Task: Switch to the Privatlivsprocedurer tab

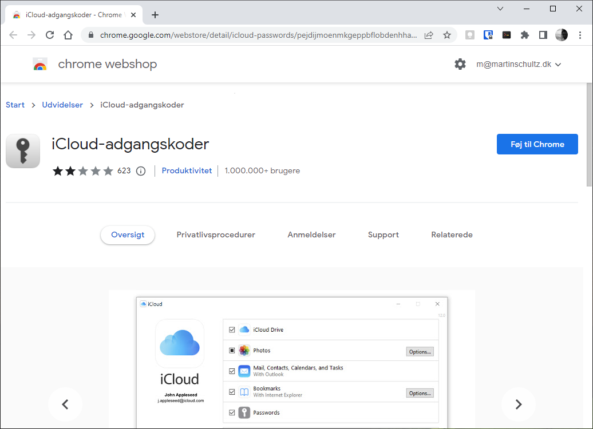Action: point(216,235)
